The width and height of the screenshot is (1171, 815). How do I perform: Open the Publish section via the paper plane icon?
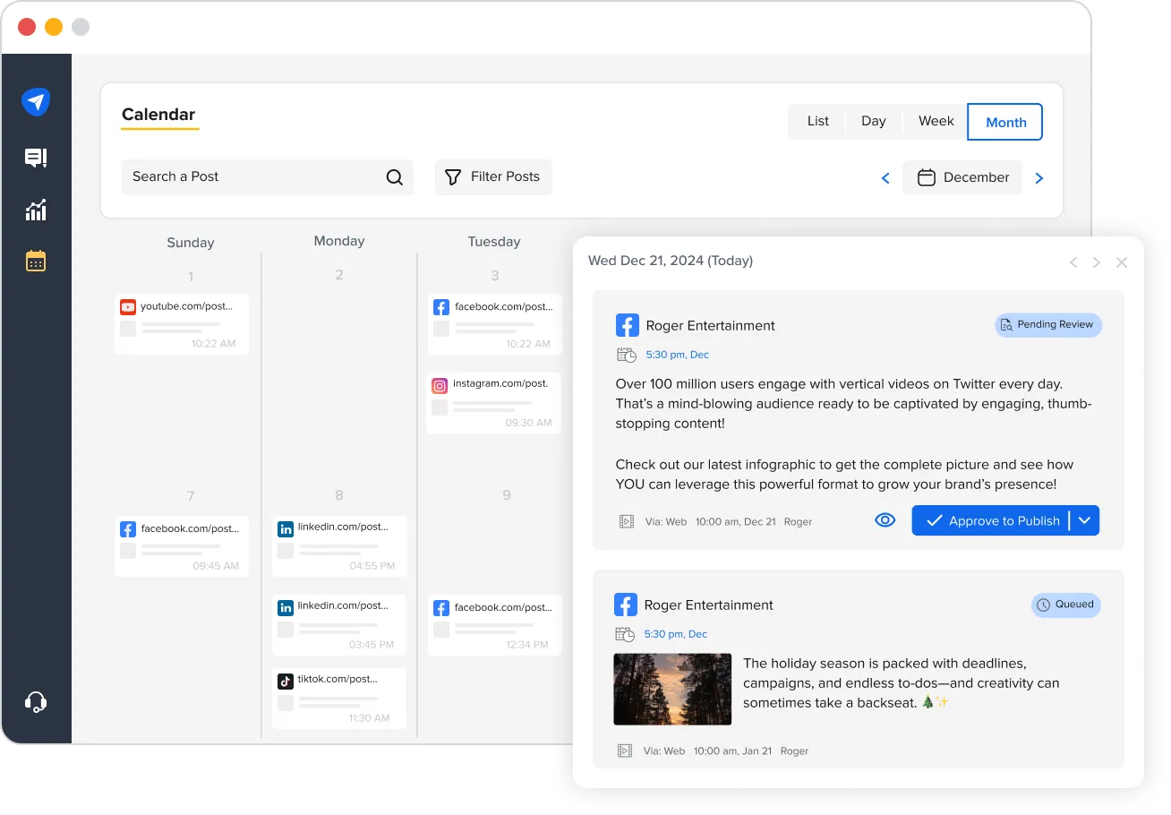pos(36,101)
